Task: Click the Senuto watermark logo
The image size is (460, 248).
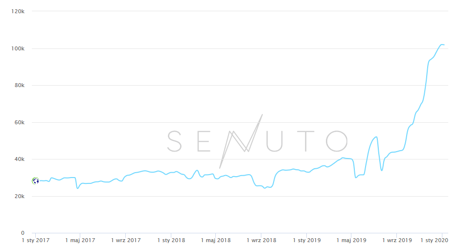Action: point(257,141)
